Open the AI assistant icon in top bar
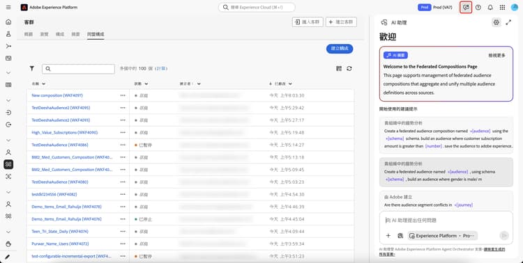The width and height of the screenshot is (523, 263). click(466, 8)
